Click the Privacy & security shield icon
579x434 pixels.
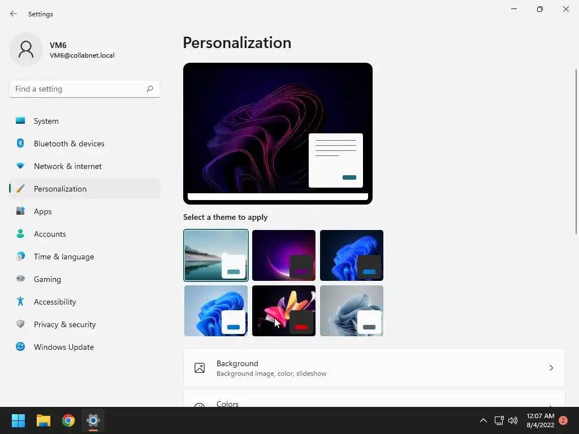tap(20, 324)
